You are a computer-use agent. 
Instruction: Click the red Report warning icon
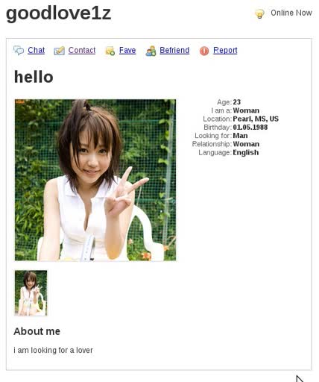point(204,51)
